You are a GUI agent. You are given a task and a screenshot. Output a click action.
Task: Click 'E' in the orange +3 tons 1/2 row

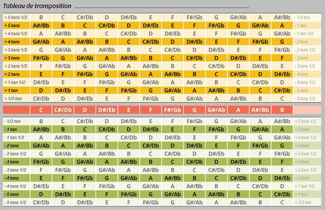(x=238, y=50)
